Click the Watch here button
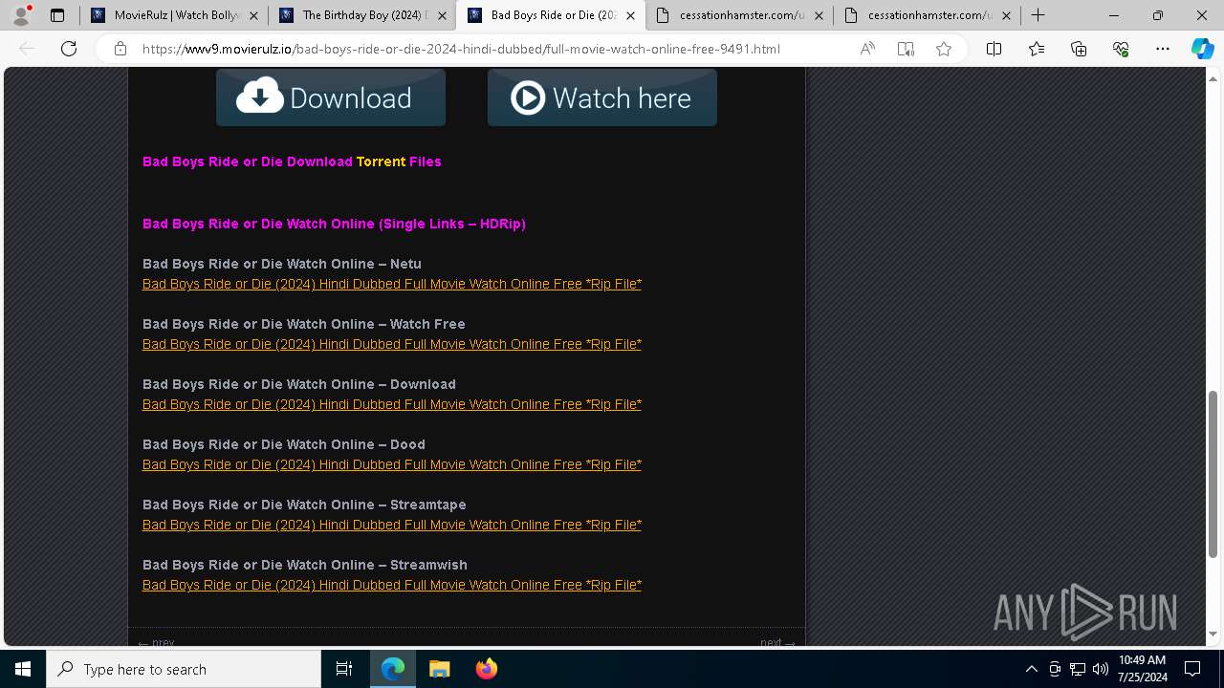Image resolution: width=1224 pixels, height=688 pixels. [x=602, y=97]
